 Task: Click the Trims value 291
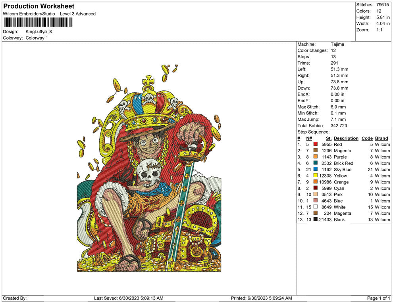(x=334, y=63)
